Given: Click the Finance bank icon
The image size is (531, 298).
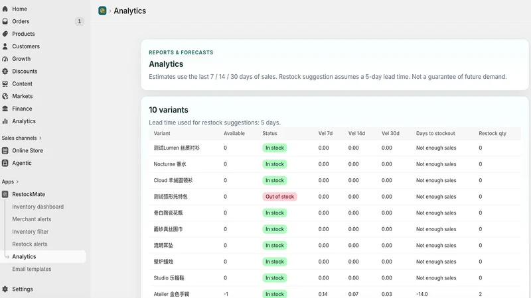Looking at the screenshot, I should pyautogui.click(x=5, y=109).
